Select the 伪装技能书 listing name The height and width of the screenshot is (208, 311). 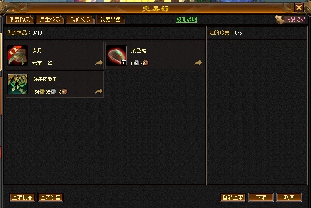coord(45,79)
